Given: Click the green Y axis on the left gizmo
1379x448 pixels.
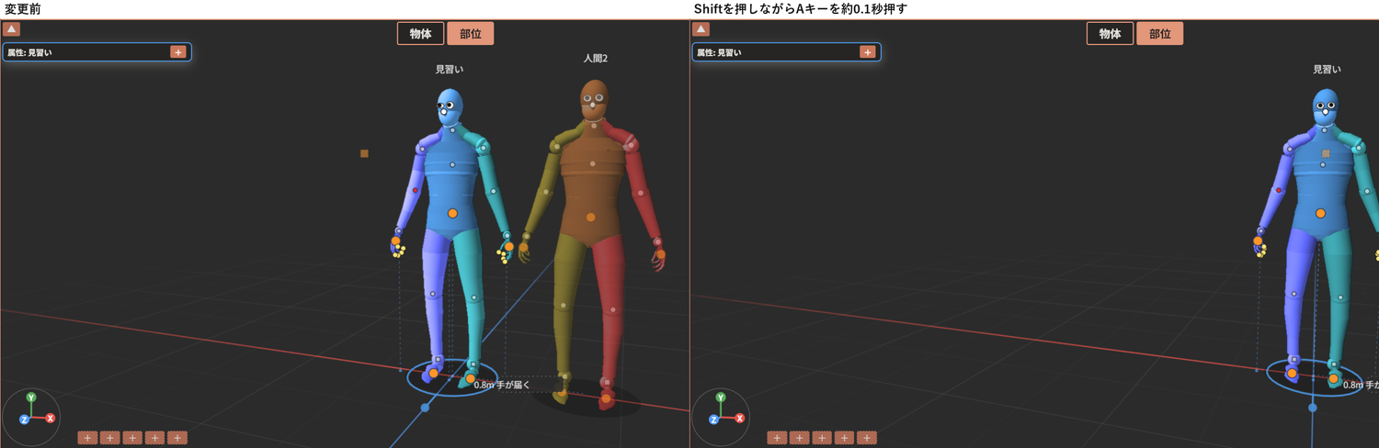Looking at the screenshot, I should 31,398.
